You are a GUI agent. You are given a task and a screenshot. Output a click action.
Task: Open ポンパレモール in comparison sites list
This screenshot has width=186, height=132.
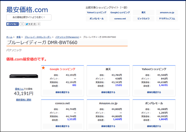pyautogui.click(x=96, y=19)
